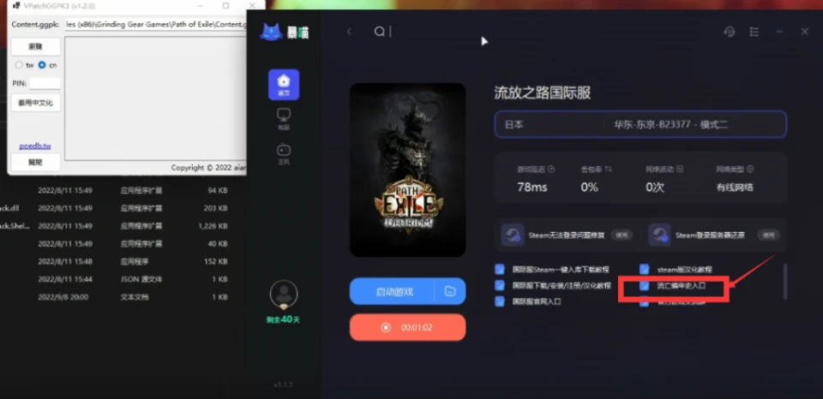Click the 流放之路国际服 game title
Screen dimensions: 823x399
tap(542, 93)
